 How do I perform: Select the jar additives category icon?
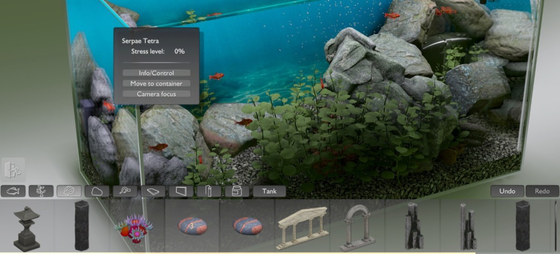pyautogui.click(x=237, y=191)
